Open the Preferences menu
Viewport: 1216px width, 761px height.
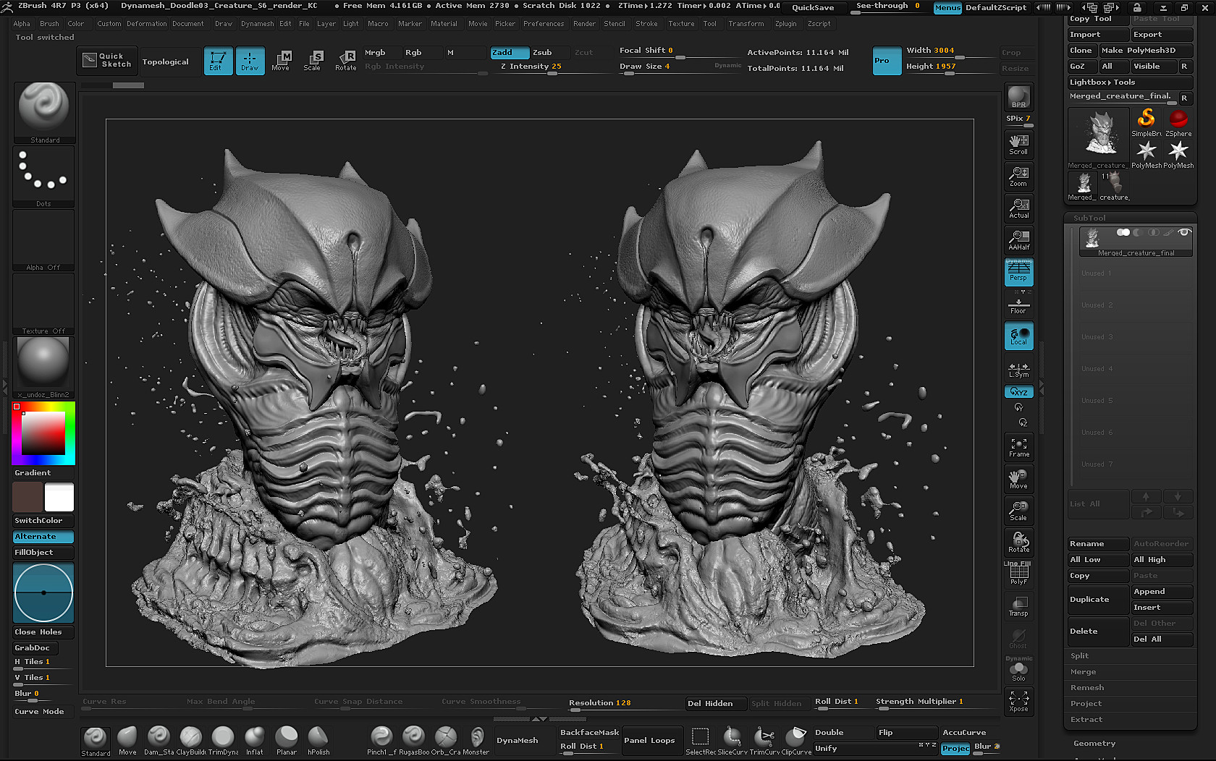(x=544, y=24)
